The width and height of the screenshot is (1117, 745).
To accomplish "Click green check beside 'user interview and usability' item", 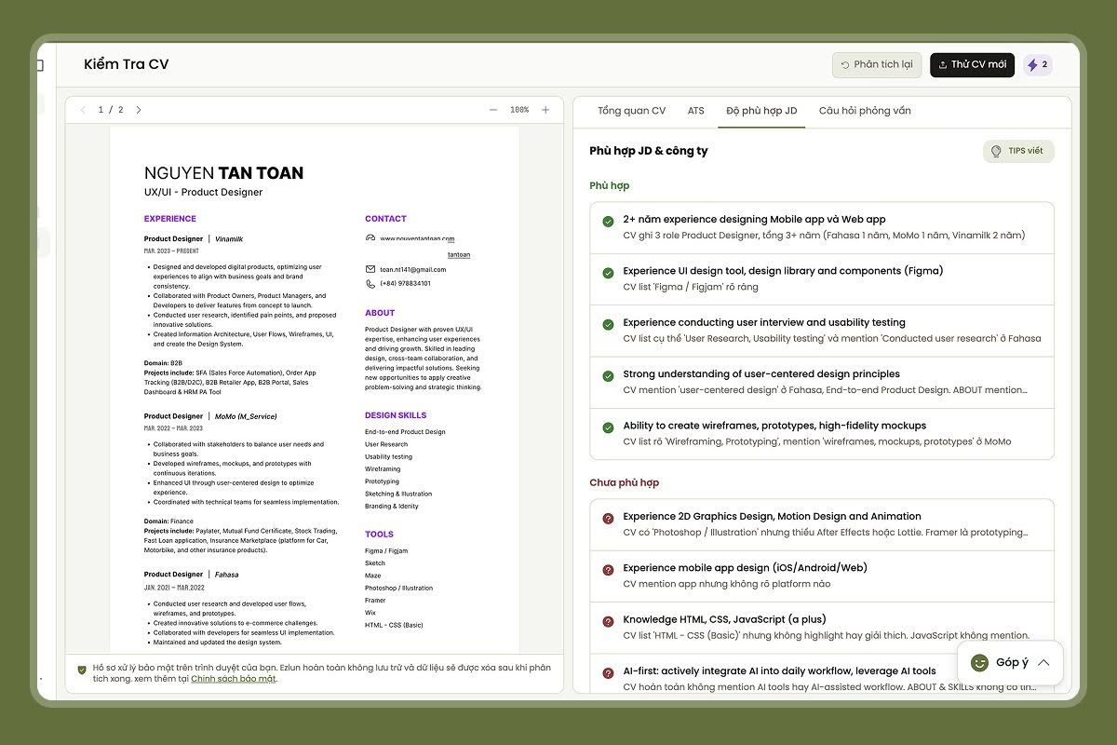I will pyautogui.click(x=608, y=324).
